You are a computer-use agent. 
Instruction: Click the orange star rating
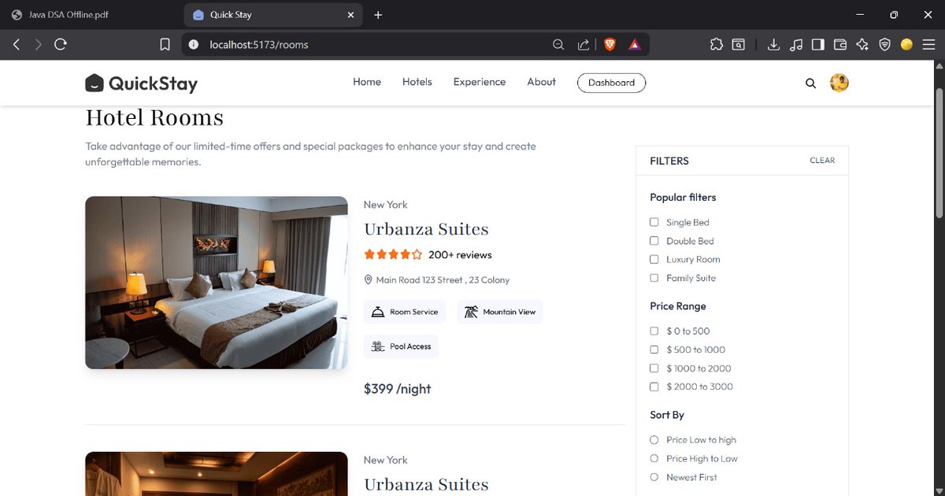coord(394,255)
